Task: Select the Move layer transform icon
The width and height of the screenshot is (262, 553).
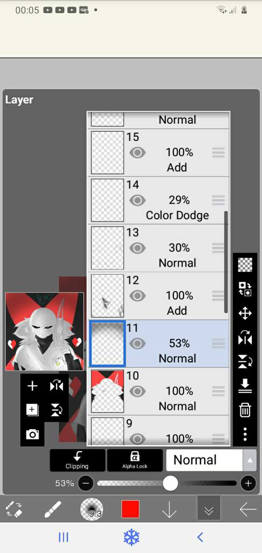Action: (245, 314)
